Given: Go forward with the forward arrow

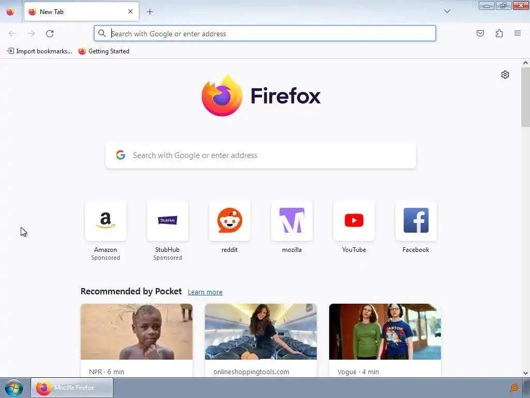Looking at the screenshot, I should pos(31,34).
